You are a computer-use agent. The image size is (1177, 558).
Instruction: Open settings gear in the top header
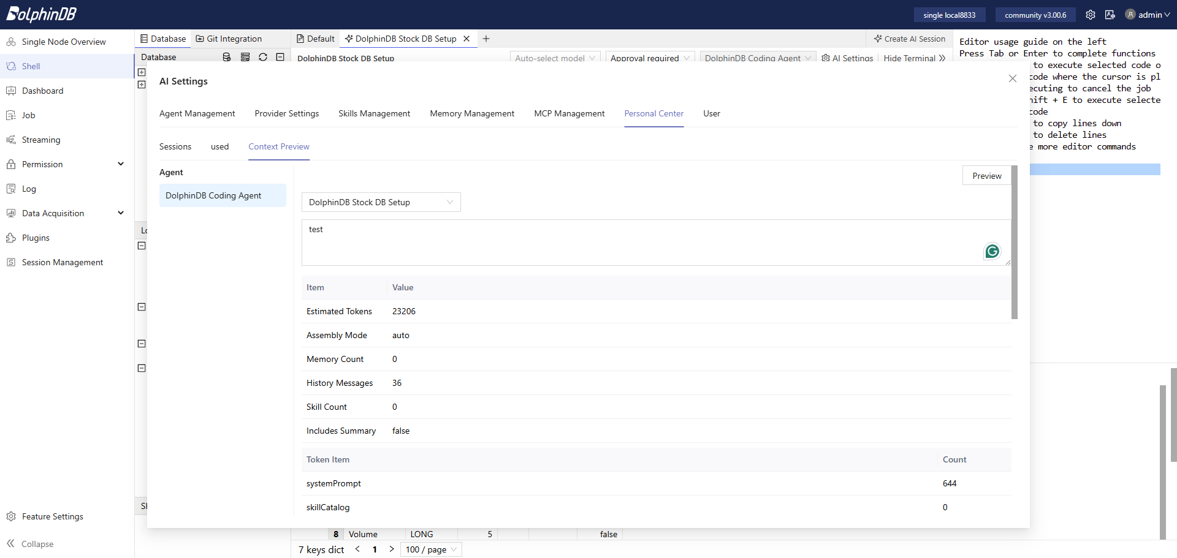1091,15
